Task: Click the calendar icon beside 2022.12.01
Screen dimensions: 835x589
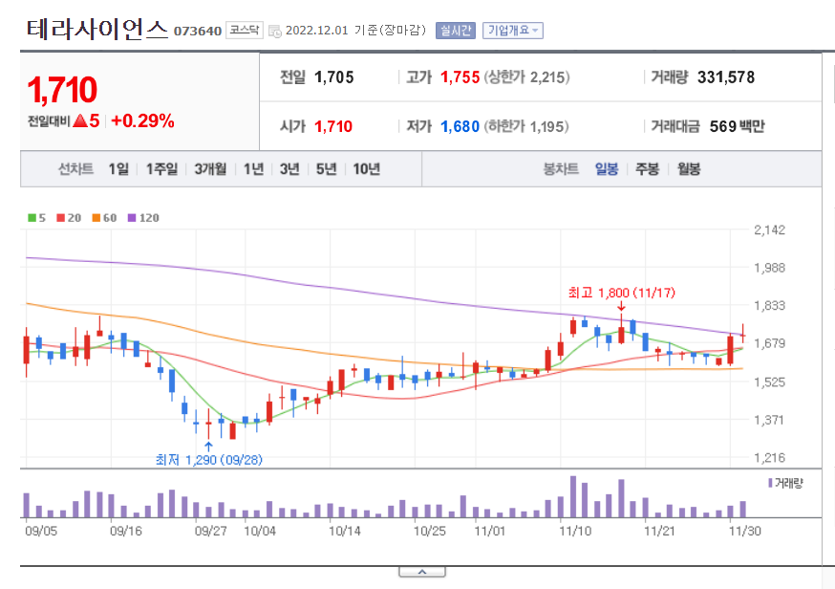Action: (x=275, y=32)
